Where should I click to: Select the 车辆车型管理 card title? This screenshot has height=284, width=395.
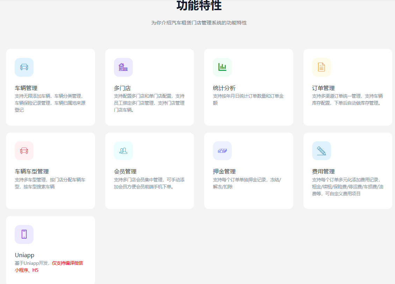[x=32, y=171]
